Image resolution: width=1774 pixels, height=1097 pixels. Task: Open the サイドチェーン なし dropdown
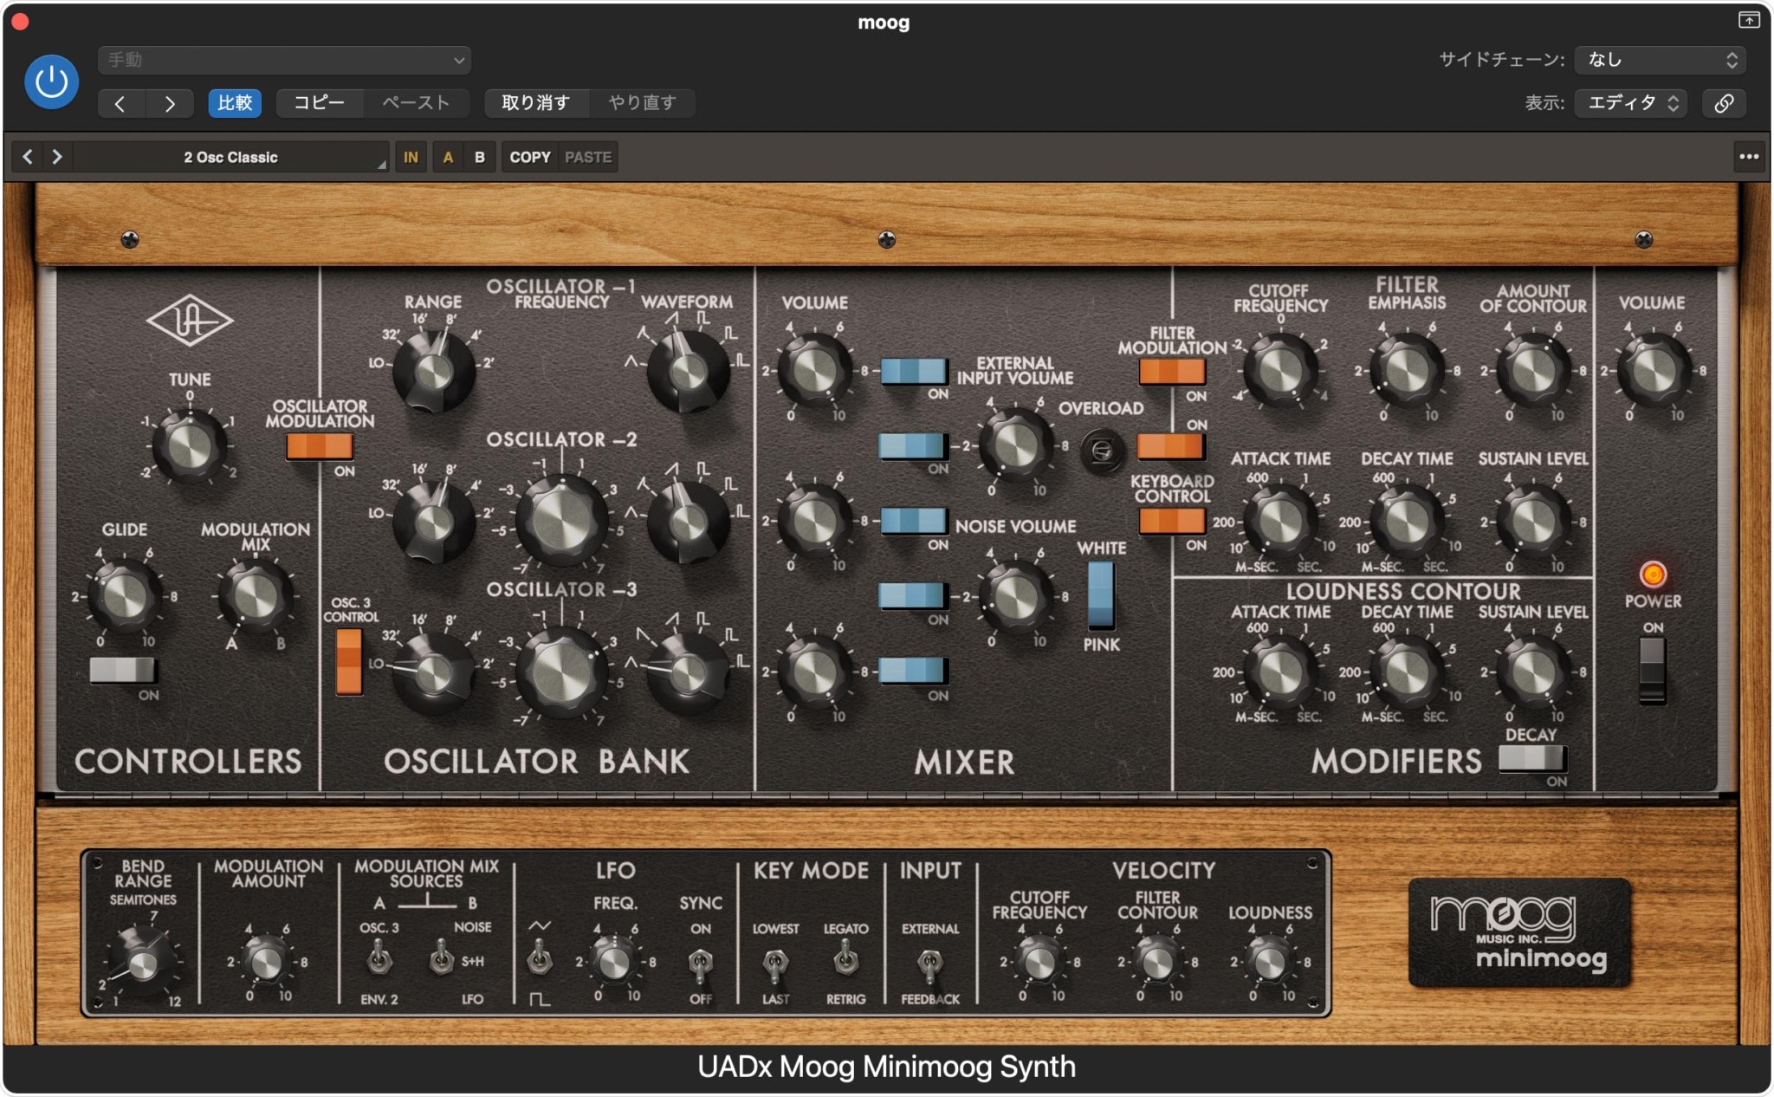point(1660,60)
